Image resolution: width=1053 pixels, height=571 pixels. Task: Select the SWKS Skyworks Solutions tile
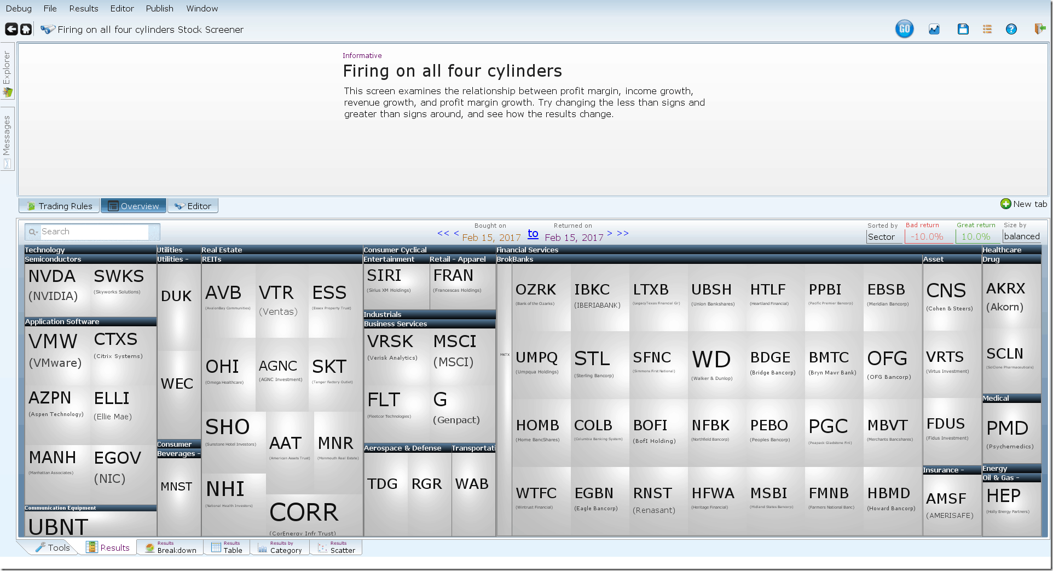[123, 290]
